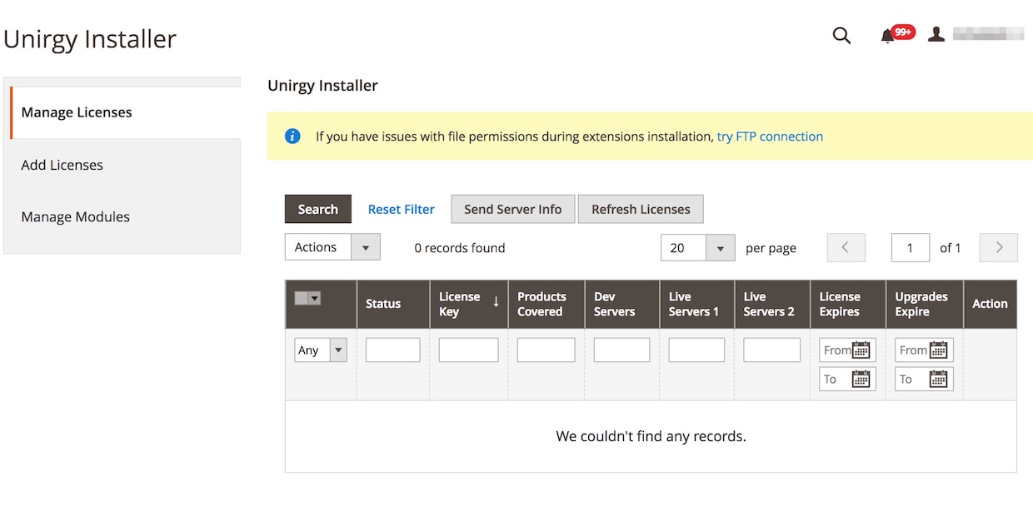Focus the Dev Servers filter field
The width and height of the screenshot is (1033, 516).
[622, 350]
